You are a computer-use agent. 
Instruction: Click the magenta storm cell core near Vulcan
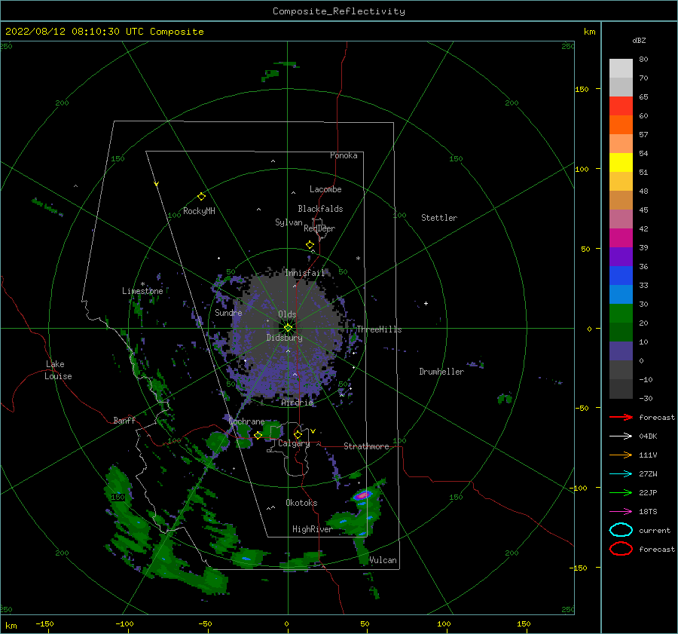(362, 495)
